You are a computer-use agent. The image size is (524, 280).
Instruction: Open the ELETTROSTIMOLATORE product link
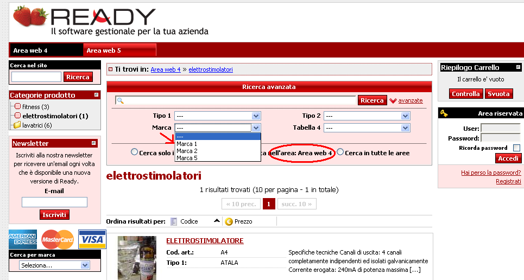[x=205, y=240]
